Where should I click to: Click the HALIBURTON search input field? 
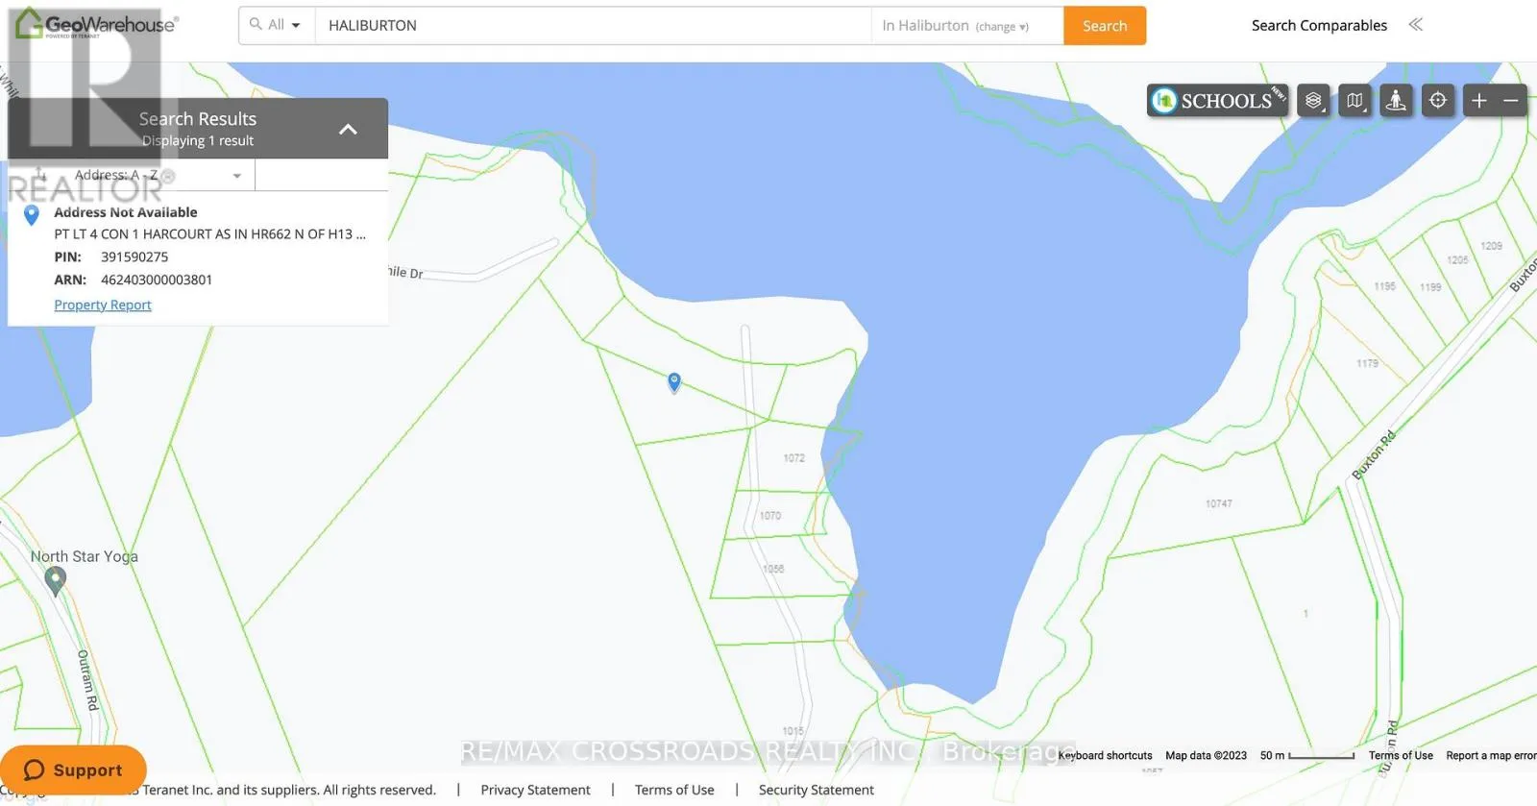(593, 26)
